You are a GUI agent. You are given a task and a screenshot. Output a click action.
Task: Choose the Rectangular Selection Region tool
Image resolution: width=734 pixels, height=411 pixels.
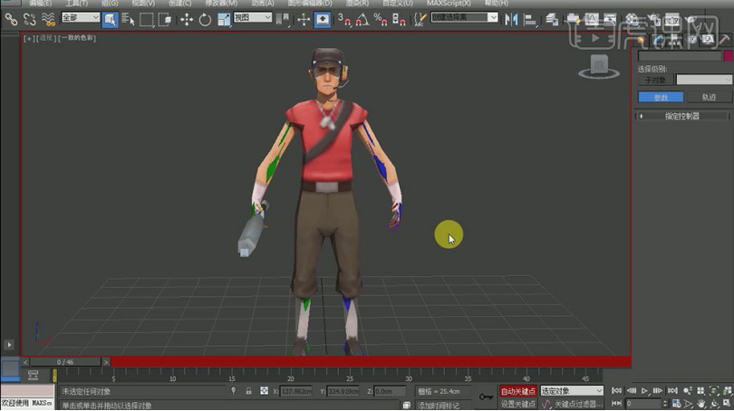point(147,19)
